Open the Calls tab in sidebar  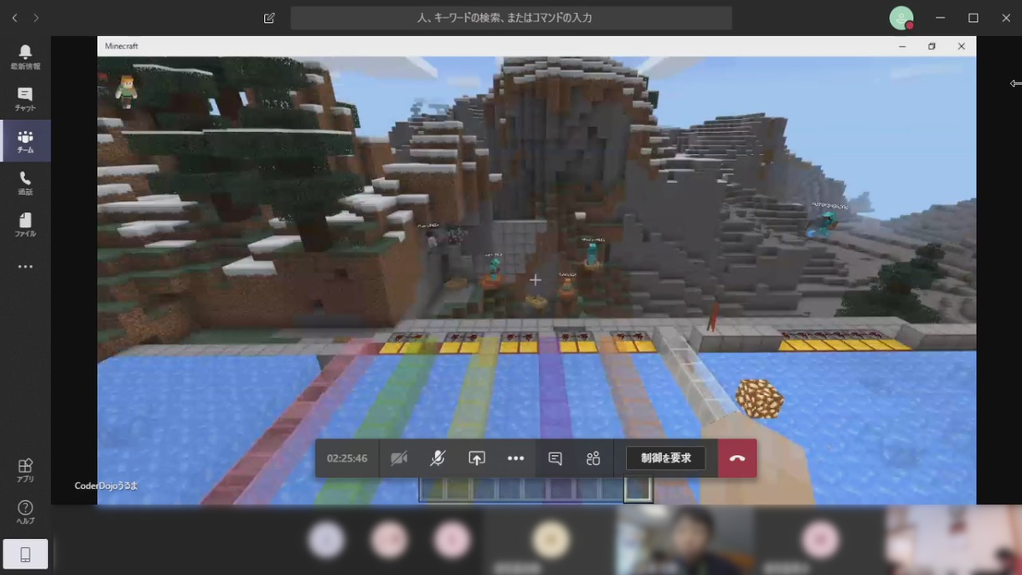[x=25, y=182]
